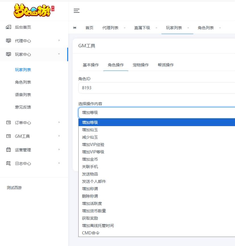
Task: Collapse the 玩家中心 sidebar submenu
Action: point(59,54)
